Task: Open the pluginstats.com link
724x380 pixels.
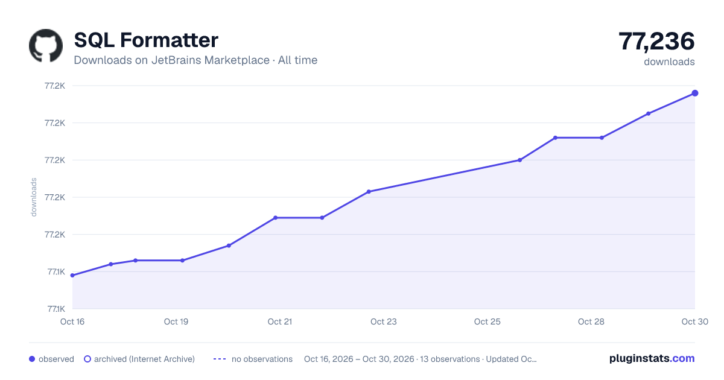Action: click(x=652, y=358)
